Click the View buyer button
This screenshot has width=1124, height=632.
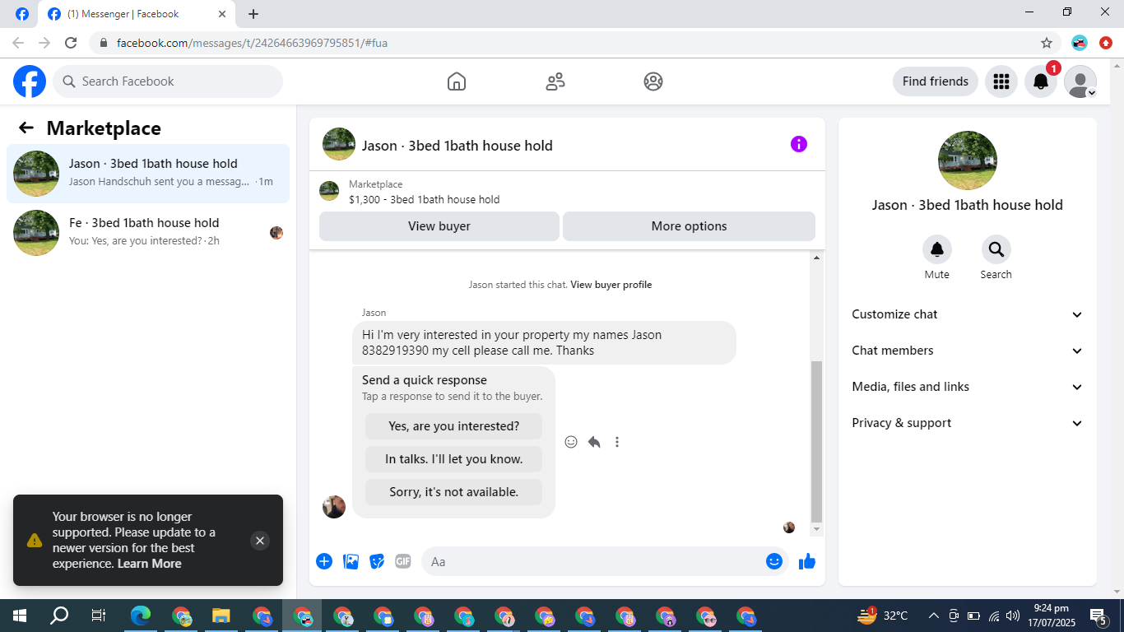(439, 226)
